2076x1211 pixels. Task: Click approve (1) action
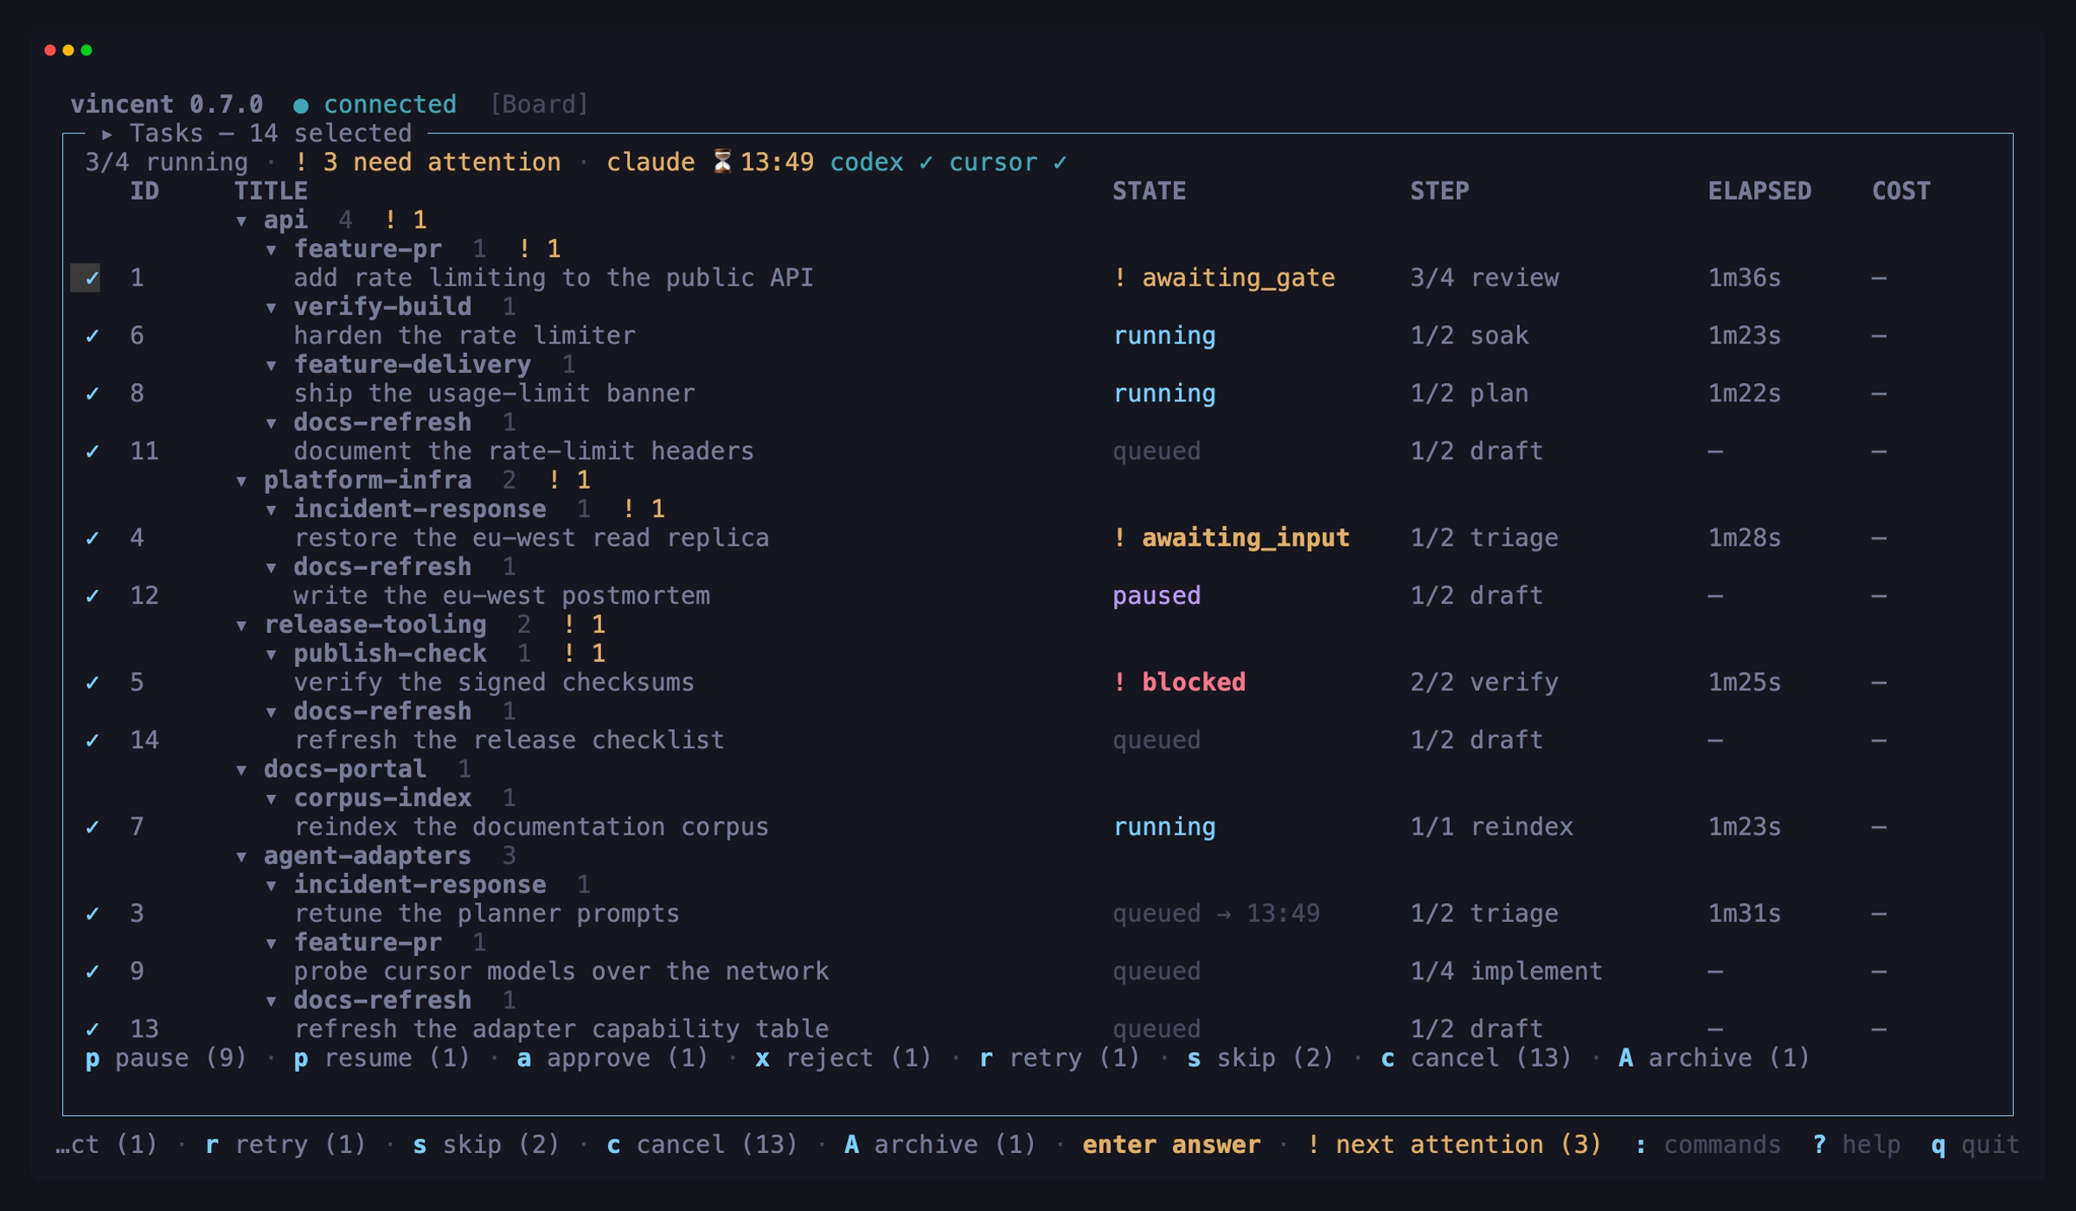click(x=612, y=1058)
